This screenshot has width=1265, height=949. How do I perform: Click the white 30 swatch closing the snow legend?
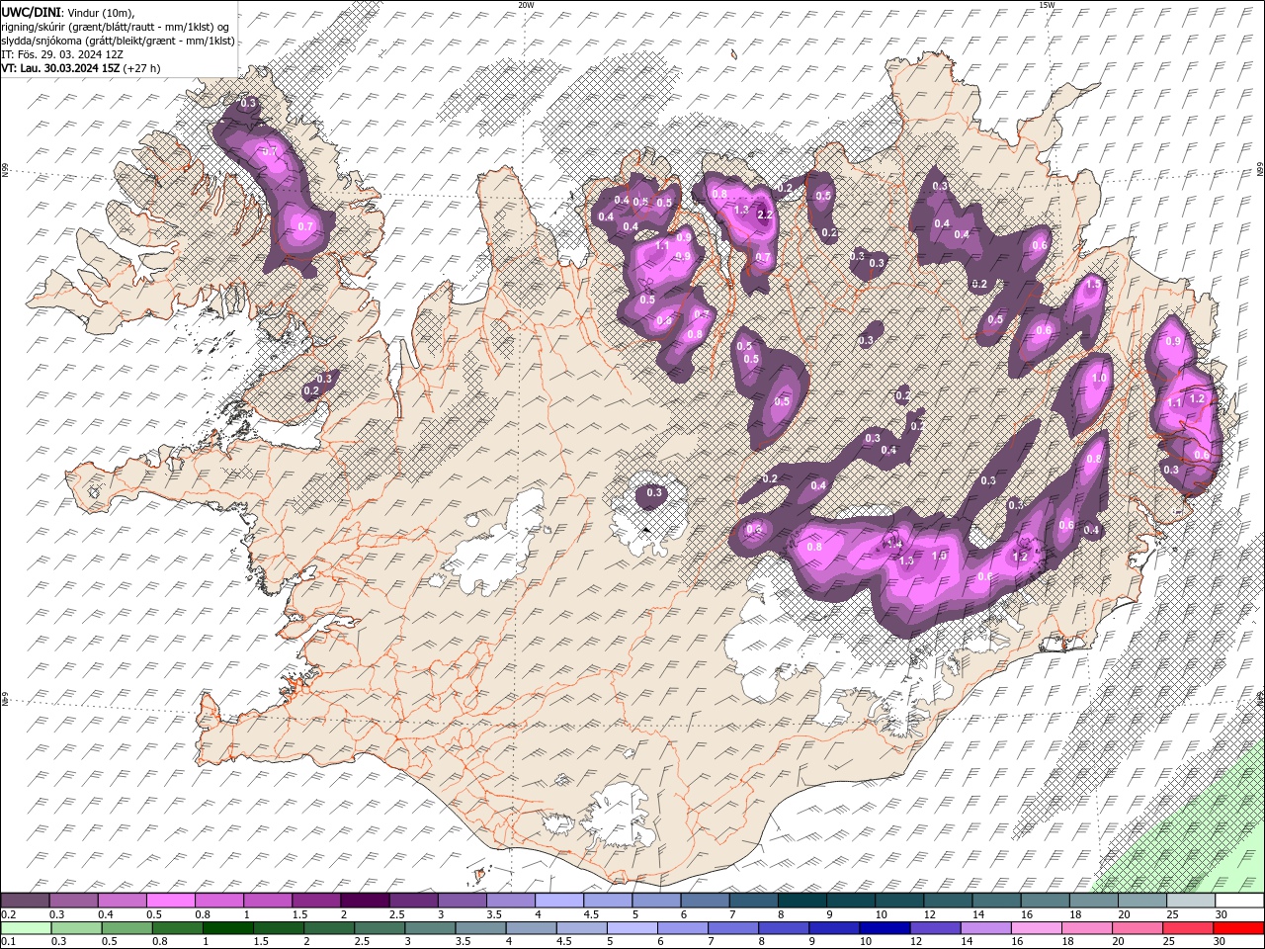point(1238,901)
